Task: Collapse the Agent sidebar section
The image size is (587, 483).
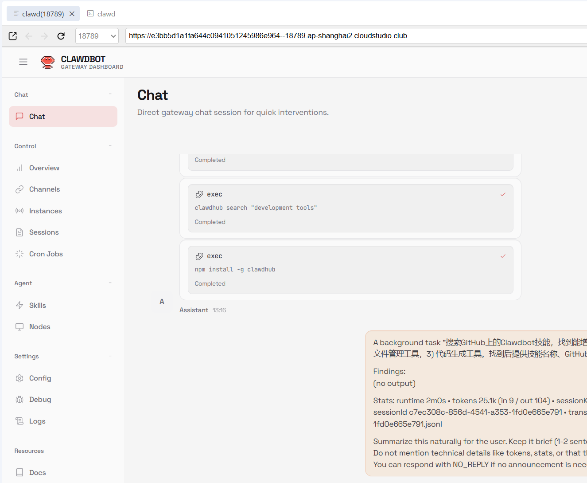Action: (110, 283)
